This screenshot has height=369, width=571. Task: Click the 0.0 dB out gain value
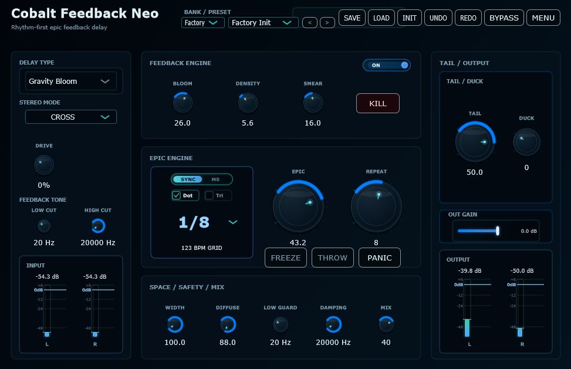pos(528,231)
